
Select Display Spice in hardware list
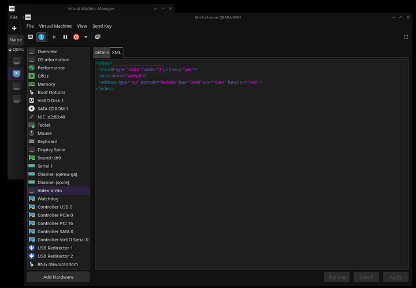[51, 149]
